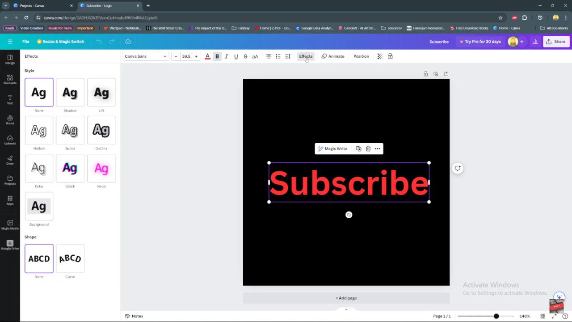Open the hamburger main menu
This screenshot has width=572, height=322.
10,42
